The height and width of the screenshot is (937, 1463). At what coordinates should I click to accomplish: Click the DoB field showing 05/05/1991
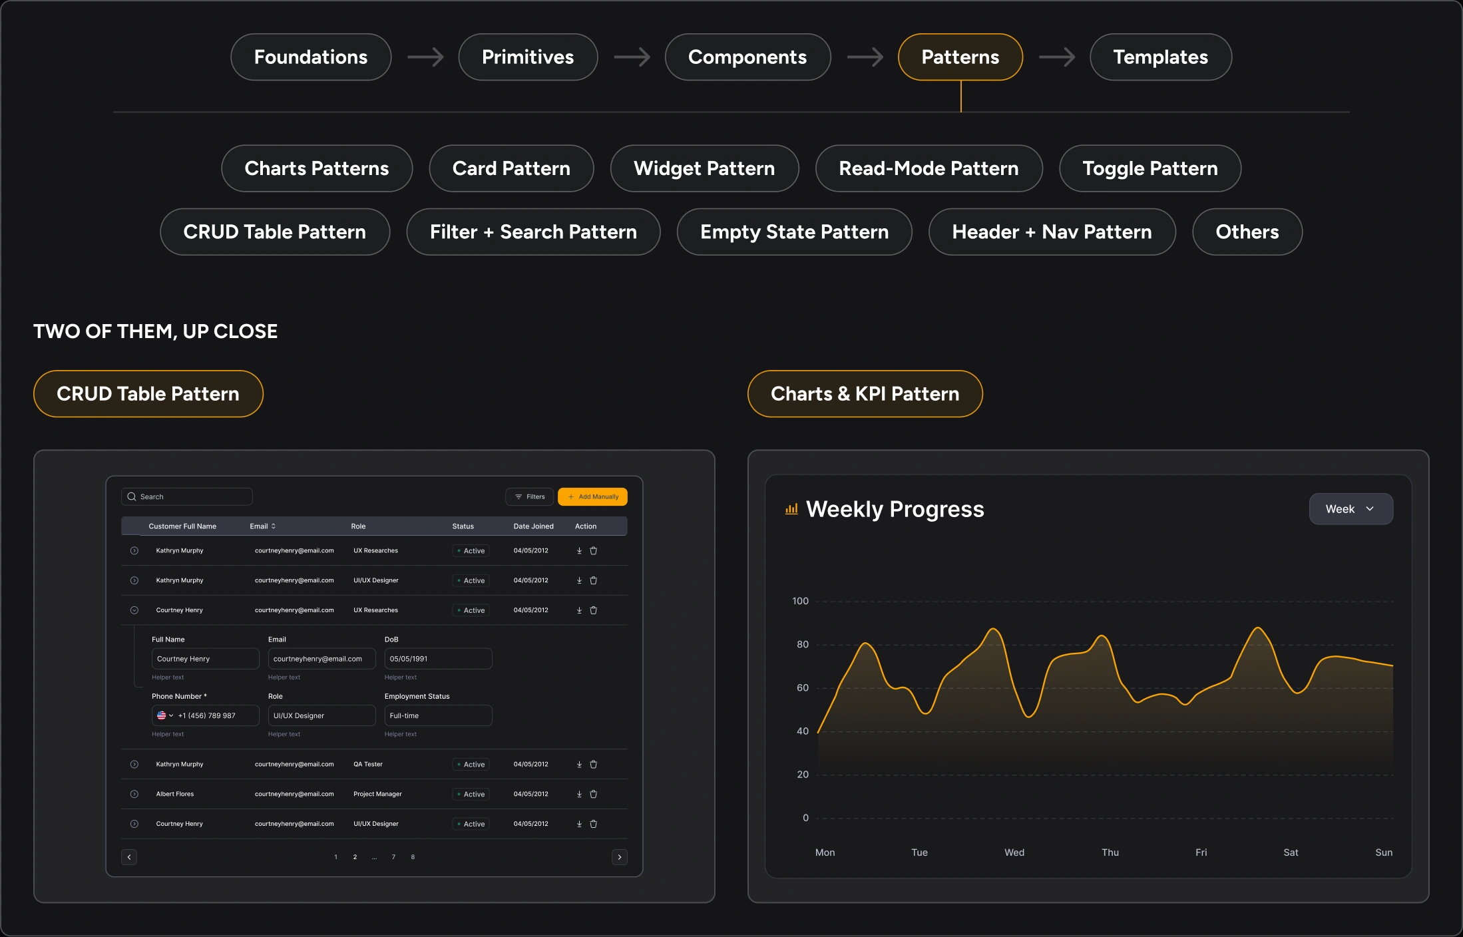tap(438, 659)
